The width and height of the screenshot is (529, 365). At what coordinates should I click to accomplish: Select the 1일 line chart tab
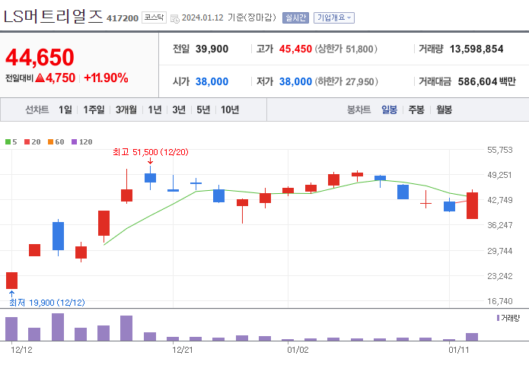65,109
